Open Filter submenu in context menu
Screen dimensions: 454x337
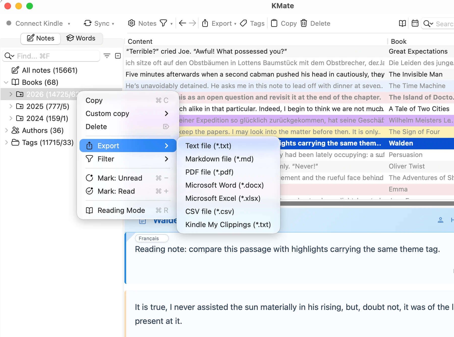pyautogui.click(x=128, y=159)
